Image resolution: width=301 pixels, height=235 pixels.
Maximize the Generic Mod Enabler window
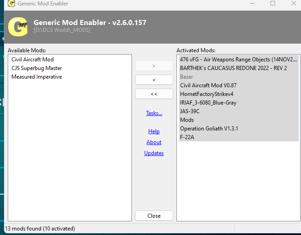coord(273,3)
